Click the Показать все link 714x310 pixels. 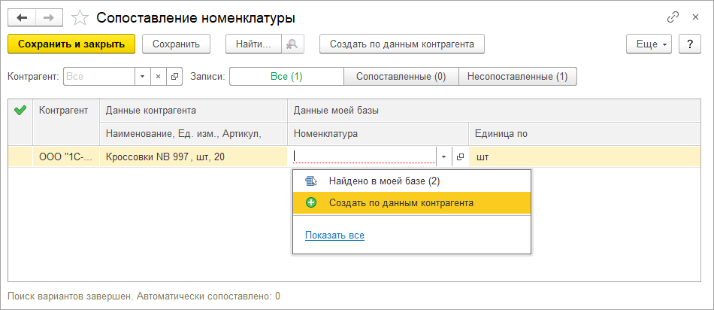click(x=334, y=236)
